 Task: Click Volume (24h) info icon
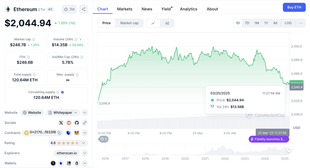tap(76, 40)
